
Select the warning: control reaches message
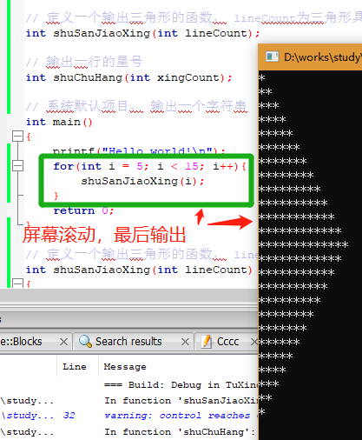coord(177,416)
